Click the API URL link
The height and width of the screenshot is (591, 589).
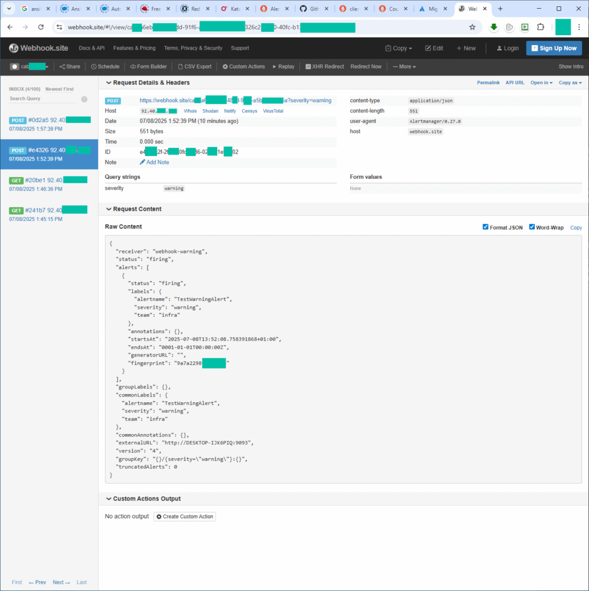(x=515, y=83)
